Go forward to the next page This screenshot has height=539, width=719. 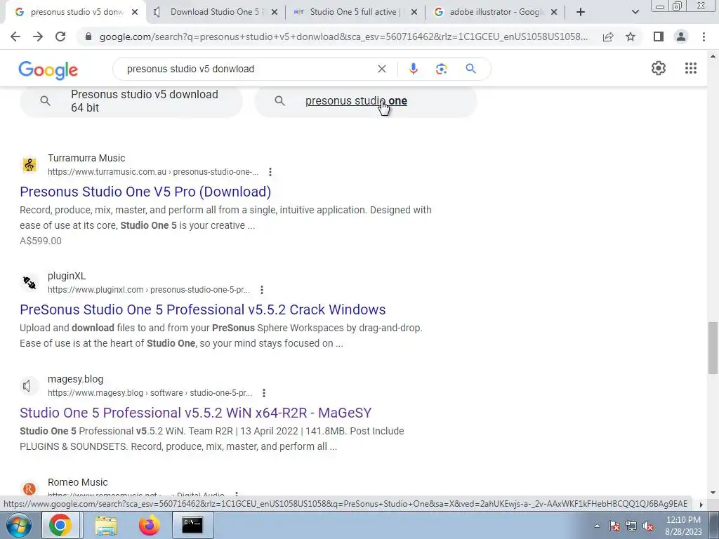pyautogui.click(x=38, y=36)
